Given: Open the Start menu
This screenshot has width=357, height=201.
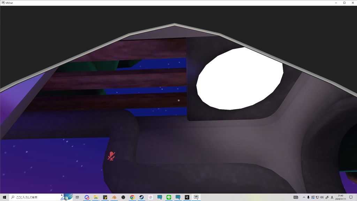Looking at the screenshot, I should (x=4, y=197).
